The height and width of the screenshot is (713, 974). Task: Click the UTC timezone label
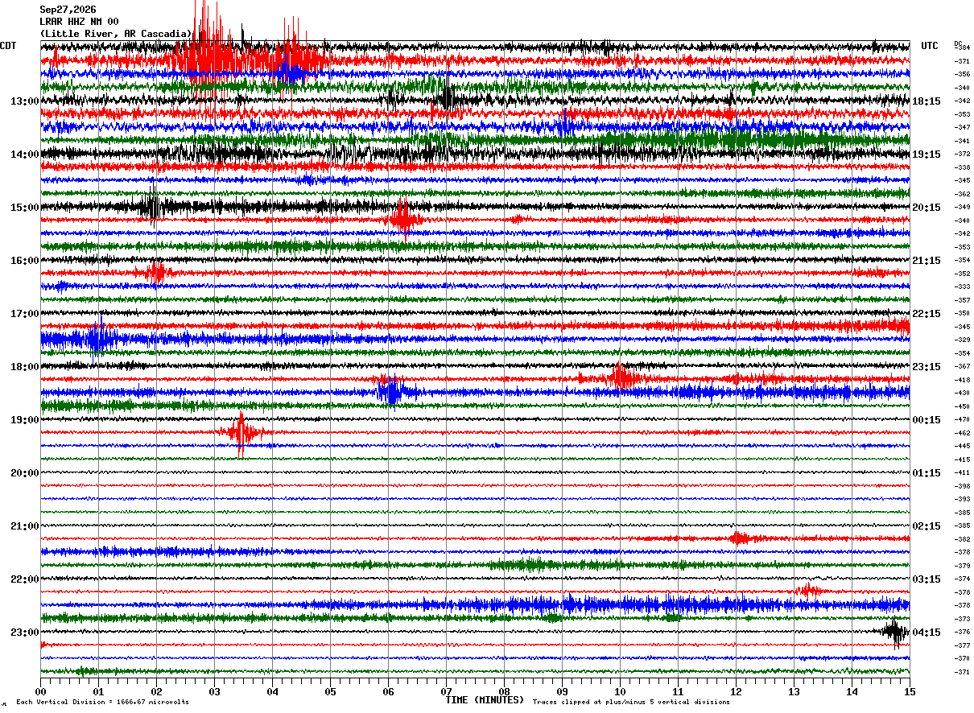click(930, 46)
